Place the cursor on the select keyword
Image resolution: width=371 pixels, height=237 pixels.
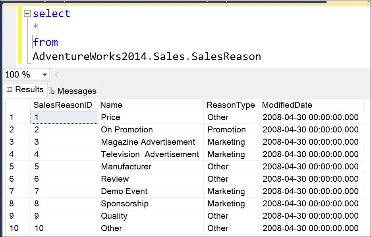pyautogui.click(x=52, y=14)
